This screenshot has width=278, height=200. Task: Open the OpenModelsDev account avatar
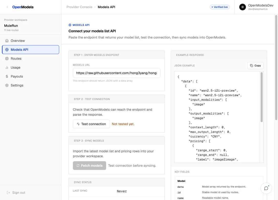pos(242,7)
